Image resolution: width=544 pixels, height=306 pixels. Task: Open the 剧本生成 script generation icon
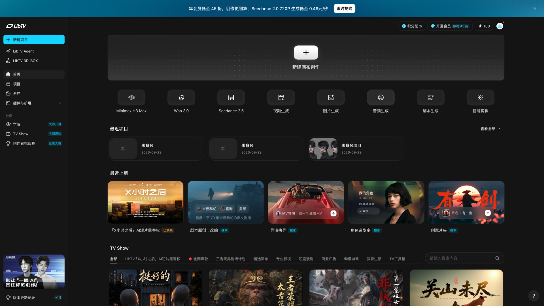pos(431,97)
